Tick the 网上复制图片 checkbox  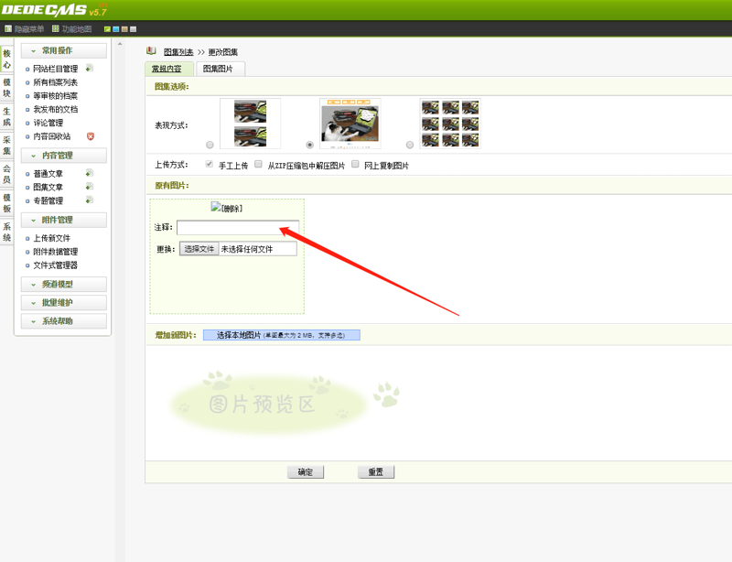click(355, 165)
